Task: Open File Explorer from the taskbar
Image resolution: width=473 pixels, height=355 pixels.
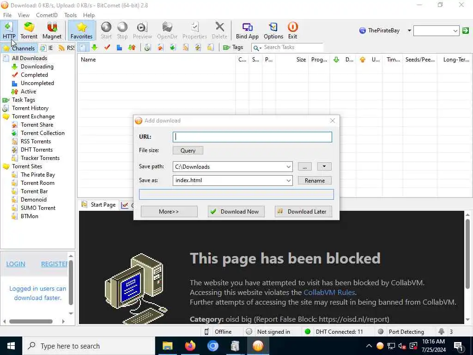Action: (167, 346)
